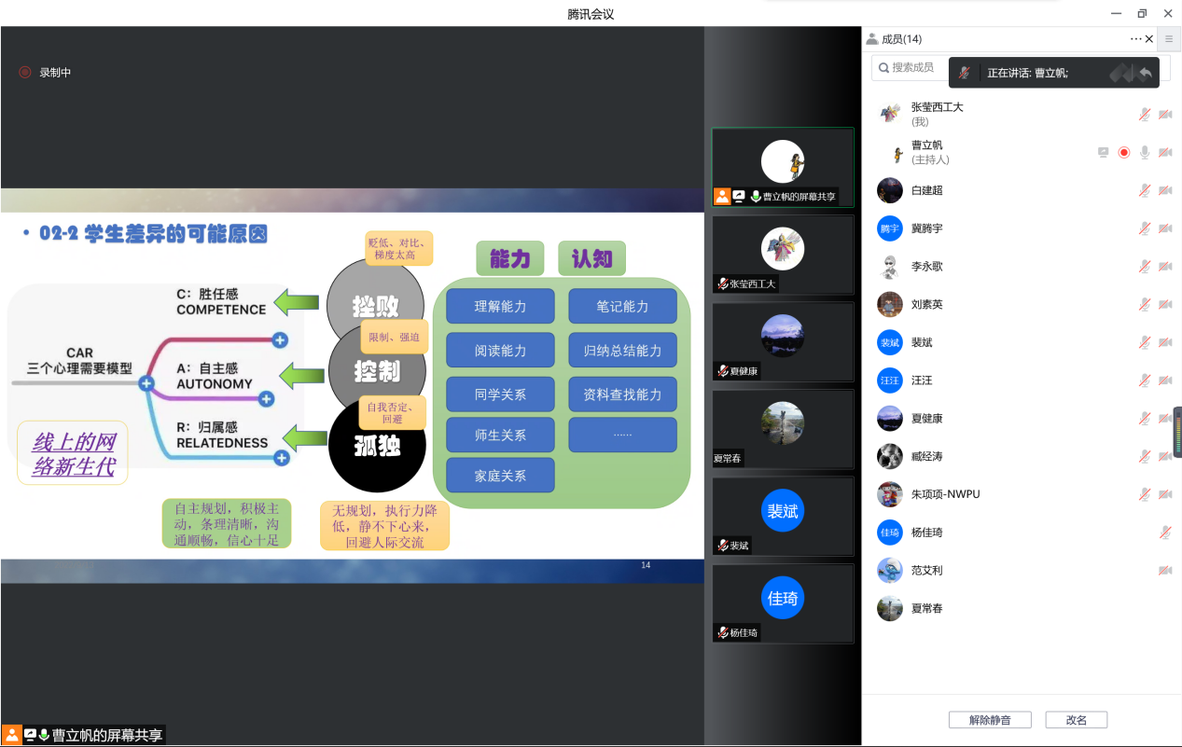
Task: Select the 夏健康 video thumbnail
Action: coord(783,341)
